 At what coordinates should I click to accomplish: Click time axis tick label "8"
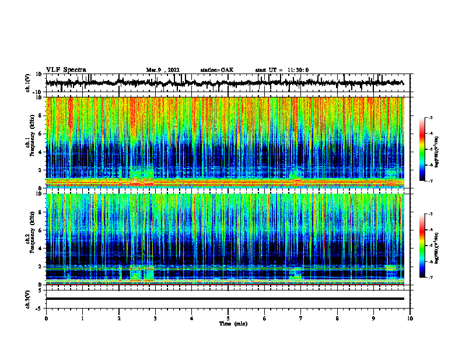(337, 318)
